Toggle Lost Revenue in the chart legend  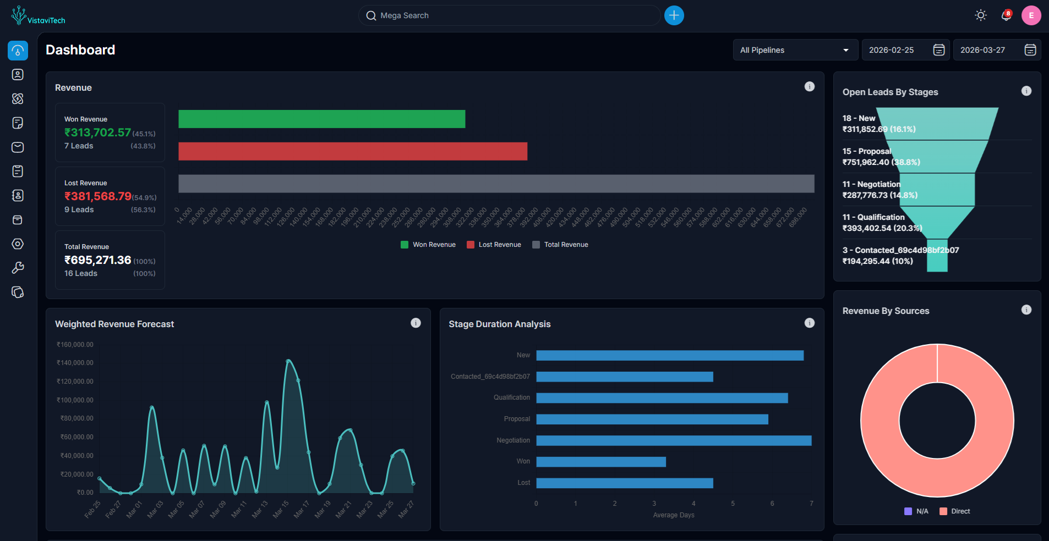click(494, 244)
